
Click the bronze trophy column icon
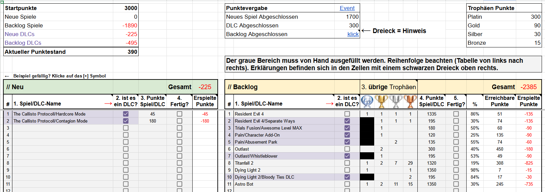coord(410,102)
